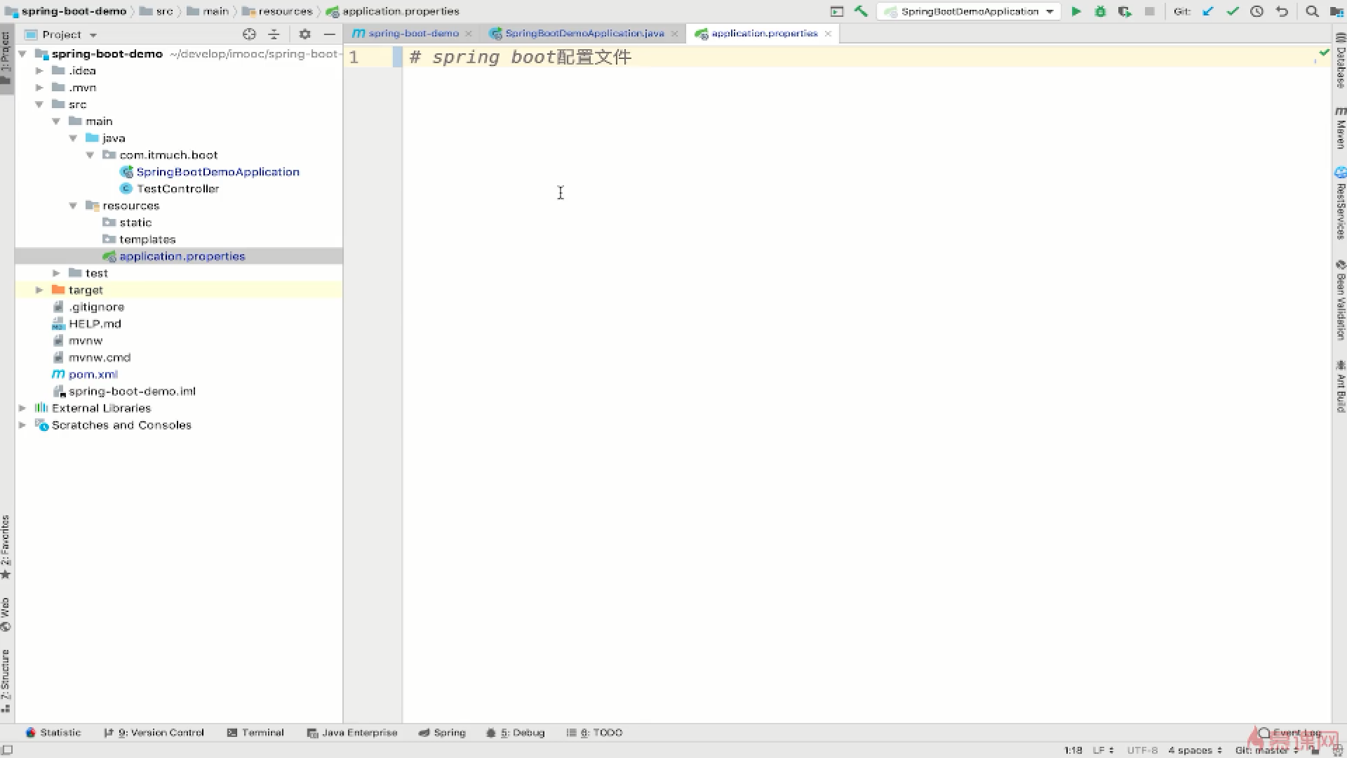
Task: Open the SpringBootDemoApplication run configuration dropdown
Action: (969, 11)
